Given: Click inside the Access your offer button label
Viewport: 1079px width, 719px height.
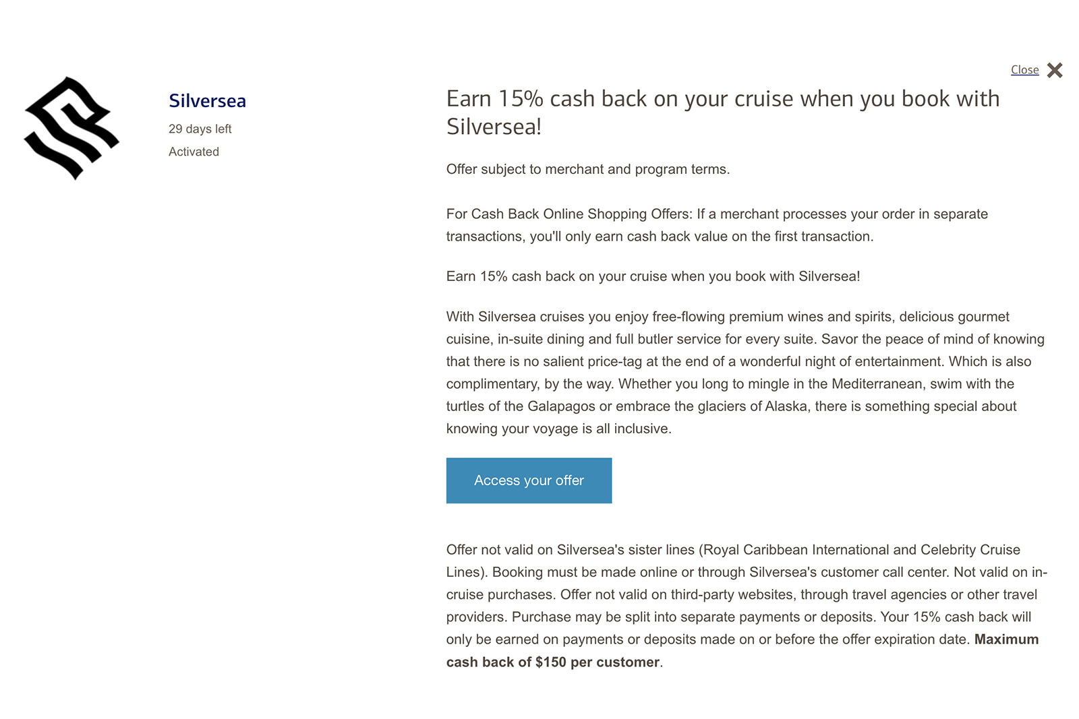Looking at the screenshot, I should [x=529, y=480].
